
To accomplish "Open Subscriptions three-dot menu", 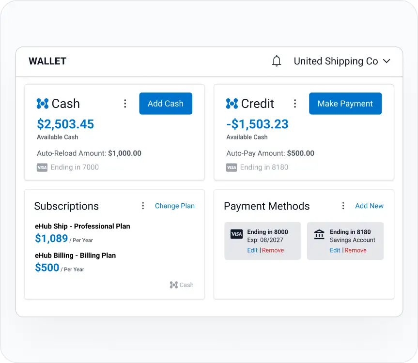I will point(143,206).
